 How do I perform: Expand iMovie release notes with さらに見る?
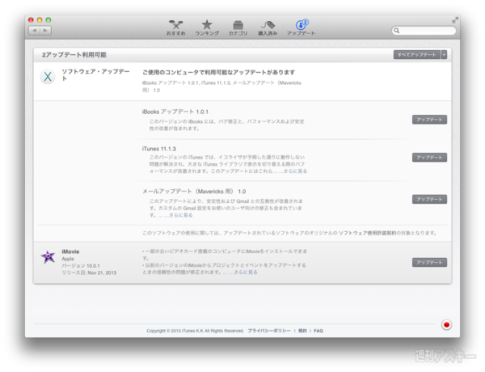coord(246,273)
